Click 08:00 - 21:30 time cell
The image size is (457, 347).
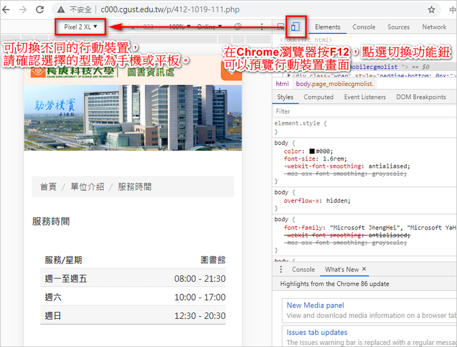[x=200, y=279]
